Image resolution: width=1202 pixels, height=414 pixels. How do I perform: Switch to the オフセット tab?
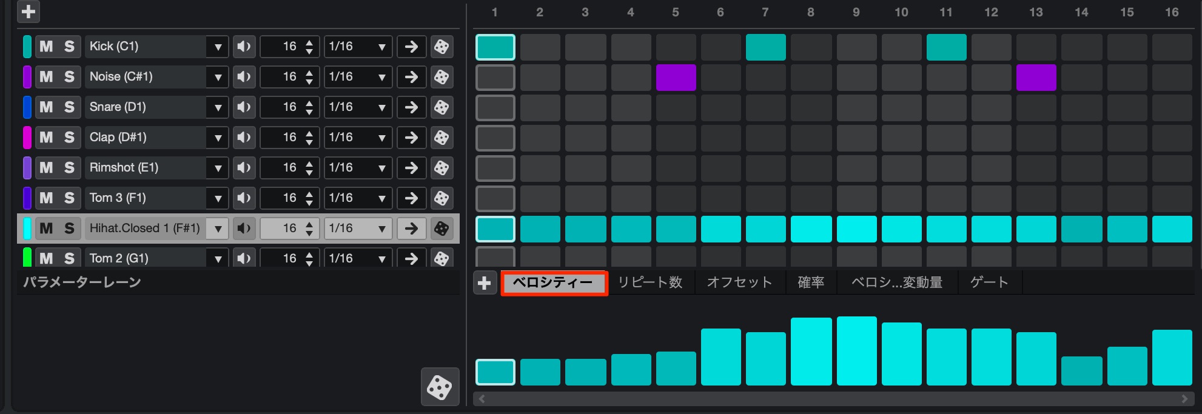(x=739, y=283)
